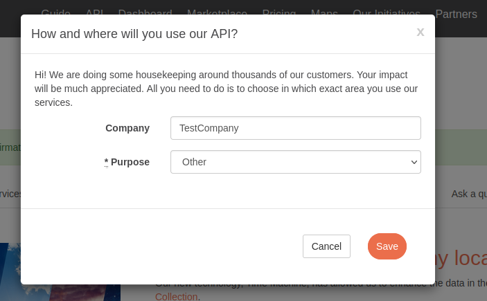Click the Company text field
Image resolution: width=487 pixels, height=301 pixels.
coord(295,128)
